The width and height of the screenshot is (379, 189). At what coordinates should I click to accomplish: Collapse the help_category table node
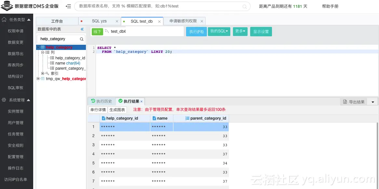(x=38, y=47)
